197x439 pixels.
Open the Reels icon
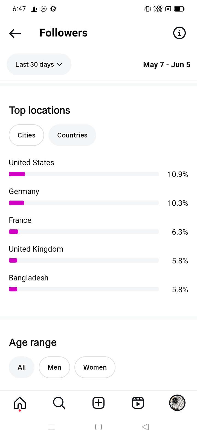[x=138, y=403]
